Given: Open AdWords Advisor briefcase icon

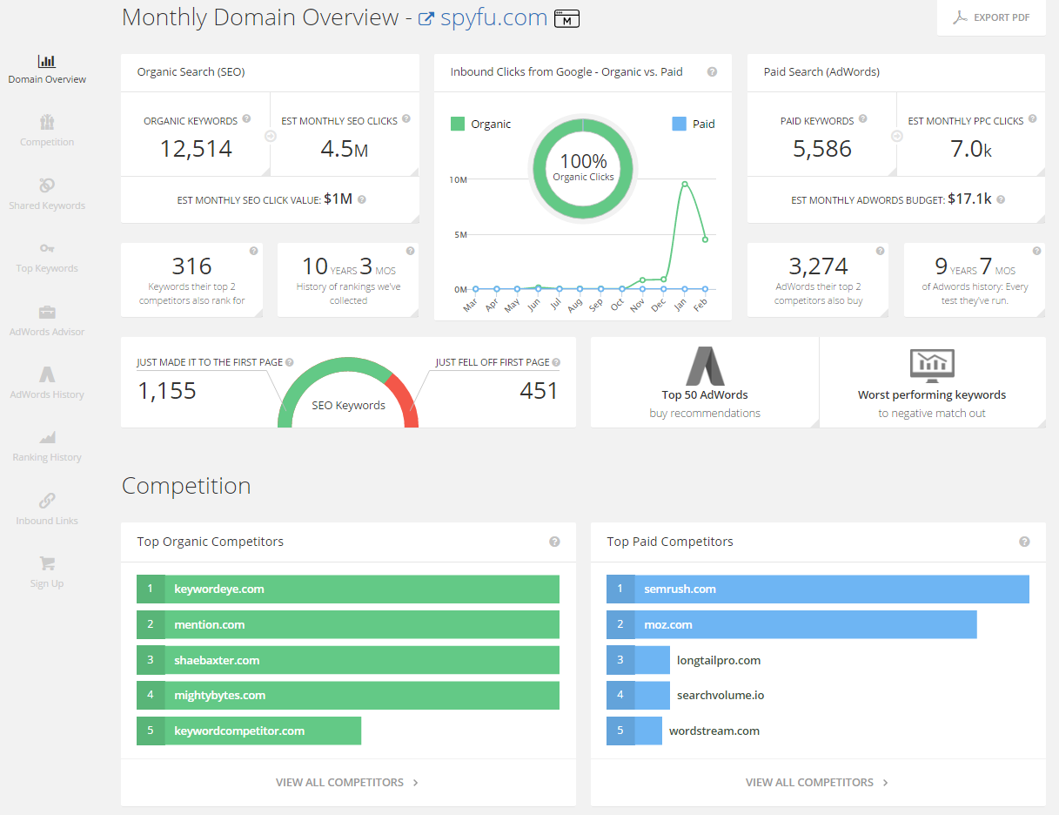Looking at the screenshot, I should pos(47,312).
